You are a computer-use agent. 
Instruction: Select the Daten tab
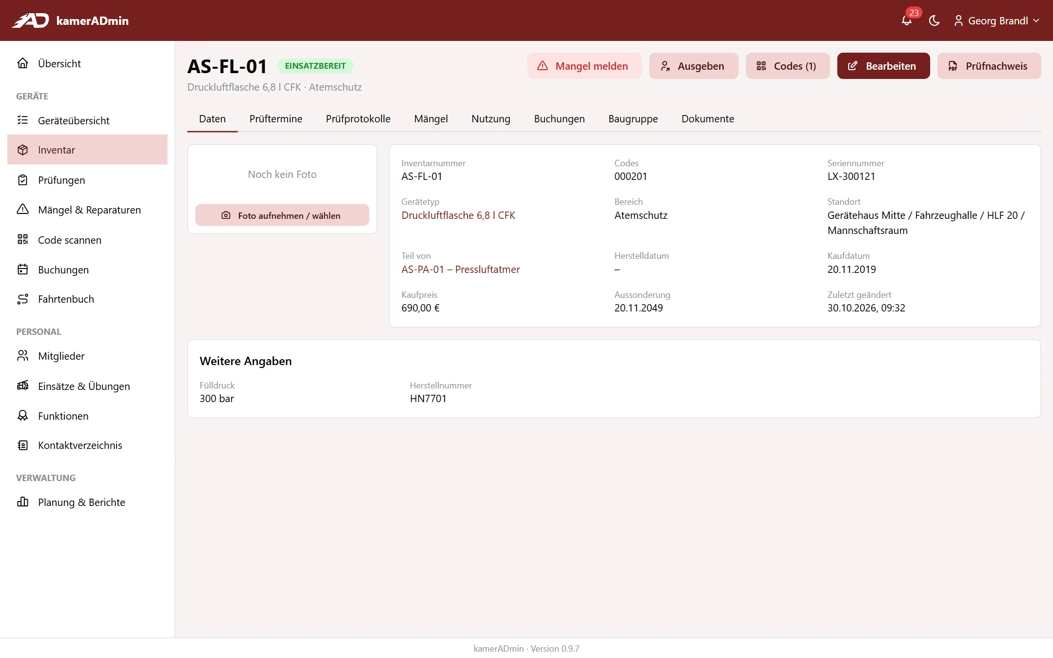coord(213,119)
